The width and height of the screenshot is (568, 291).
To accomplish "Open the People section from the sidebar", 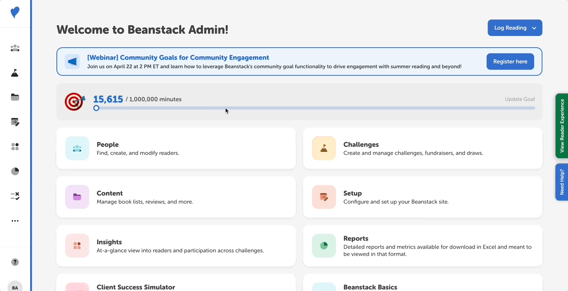I will [15, 48].
